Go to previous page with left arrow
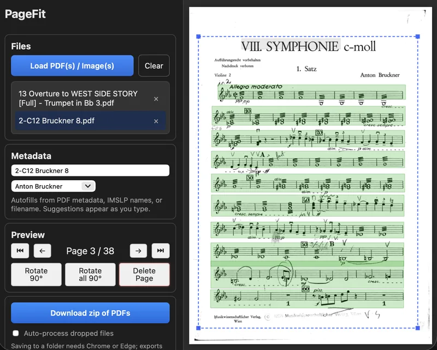Image resolution: width=437 pixels, height=350 pixels. pos(43,251)
